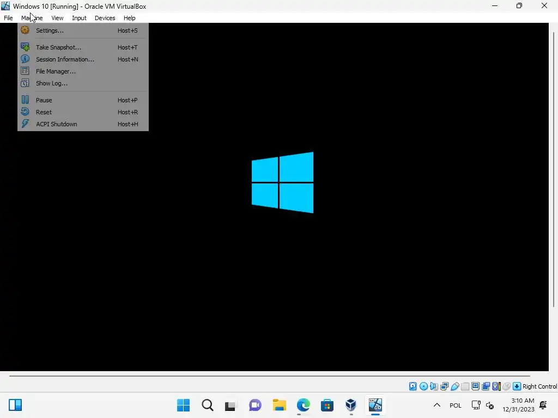
Task: Click Right Control host key label
Action: pyautogui.click(x=539, y=386)
